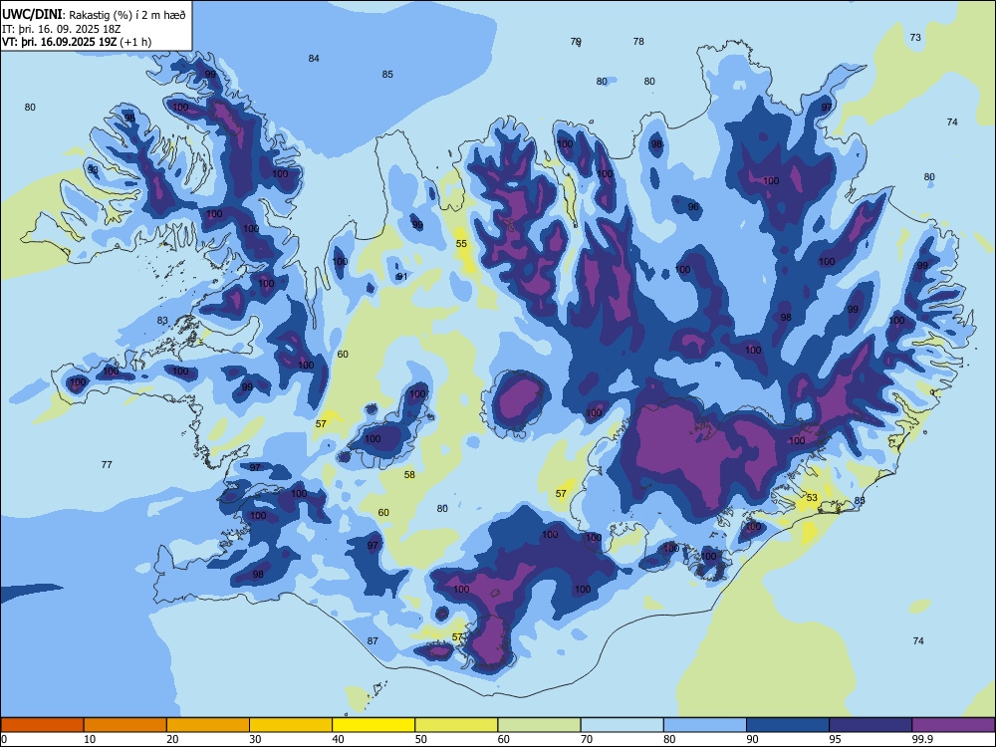
Task: Click the legend tick label 50
Action: pos(421,739)
